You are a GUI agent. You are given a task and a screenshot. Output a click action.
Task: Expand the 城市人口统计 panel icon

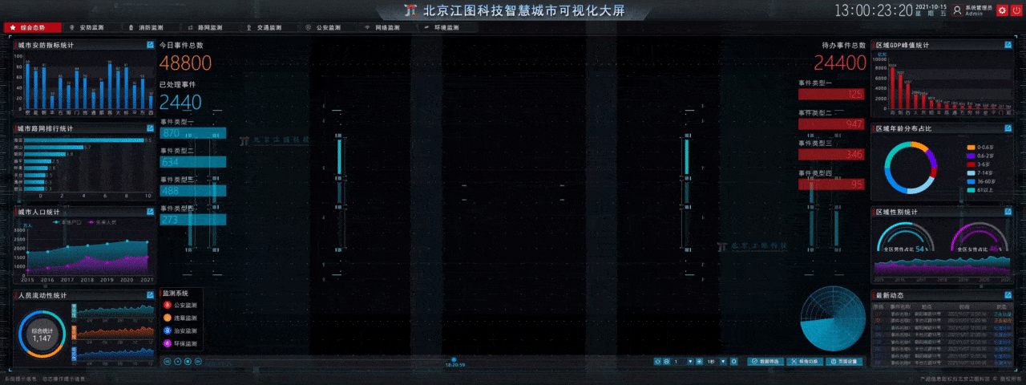(x=151, y=212)
